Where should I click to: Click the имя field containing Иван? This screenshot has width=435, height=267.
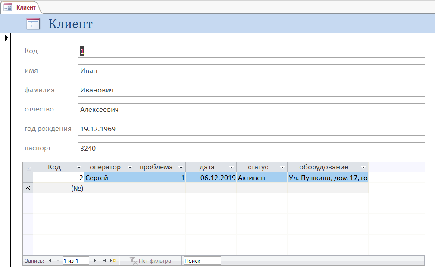[x=251, y=71]
